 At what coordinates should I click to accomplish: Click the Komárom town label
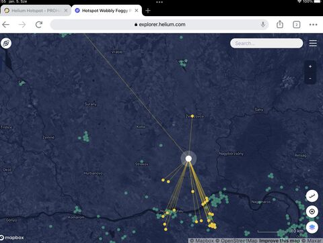pyautogui.click(x=76, y=217)
